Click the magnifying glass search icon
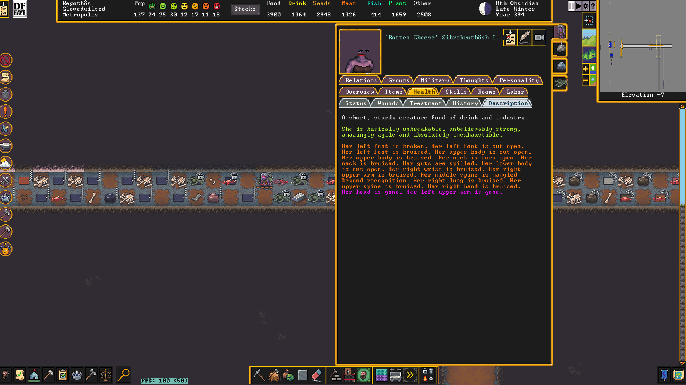Viewport: 686px width, 385px height. point(124,375)
